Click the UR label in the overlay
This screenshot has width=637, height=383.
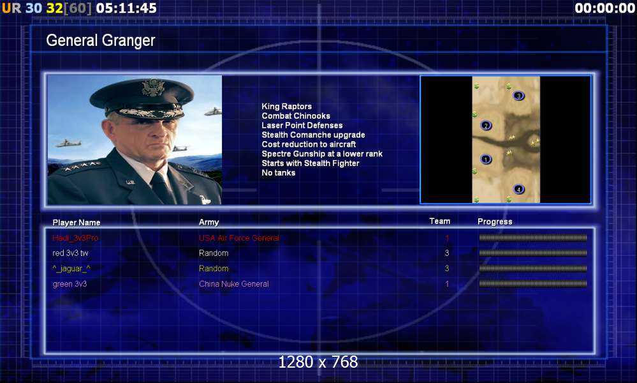click(11, 8)
